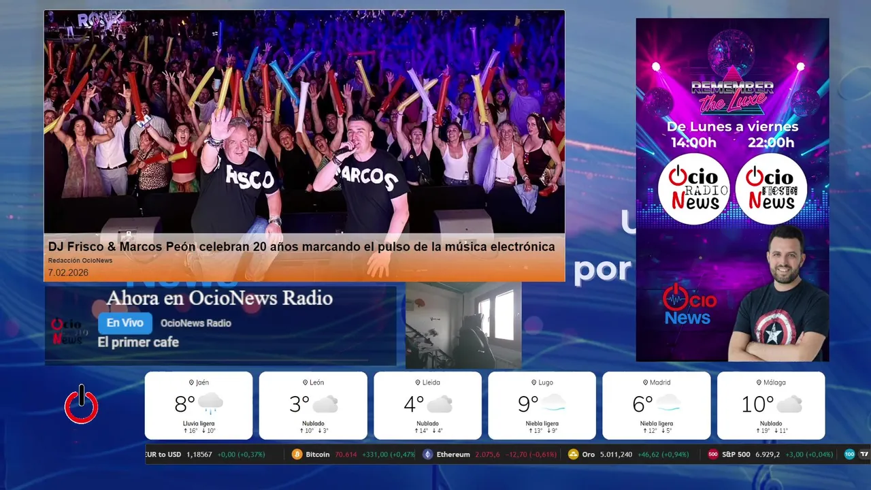Click the Ethereum change -12,70 (-0,61%)

click(x=530, y=455)
